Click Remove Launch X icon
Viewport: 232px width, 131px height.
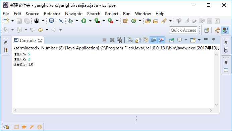point(112,40)
